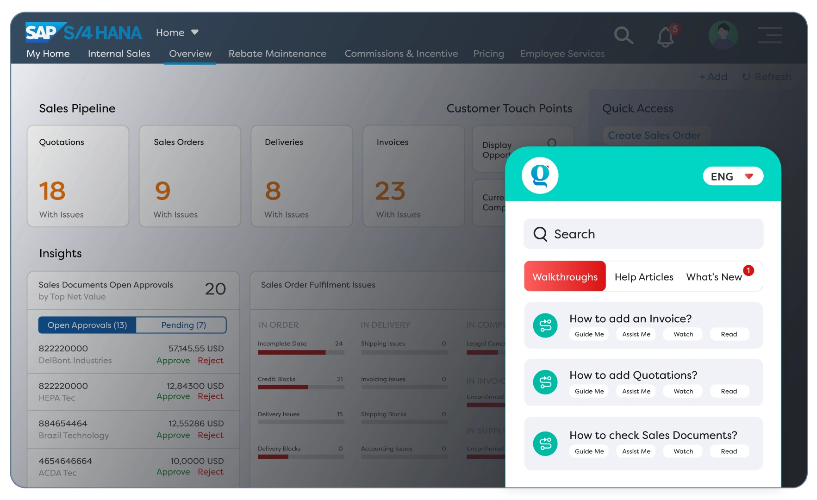
Task: Click the magnifier search icon in header
Action: click(x=623, y=35)
